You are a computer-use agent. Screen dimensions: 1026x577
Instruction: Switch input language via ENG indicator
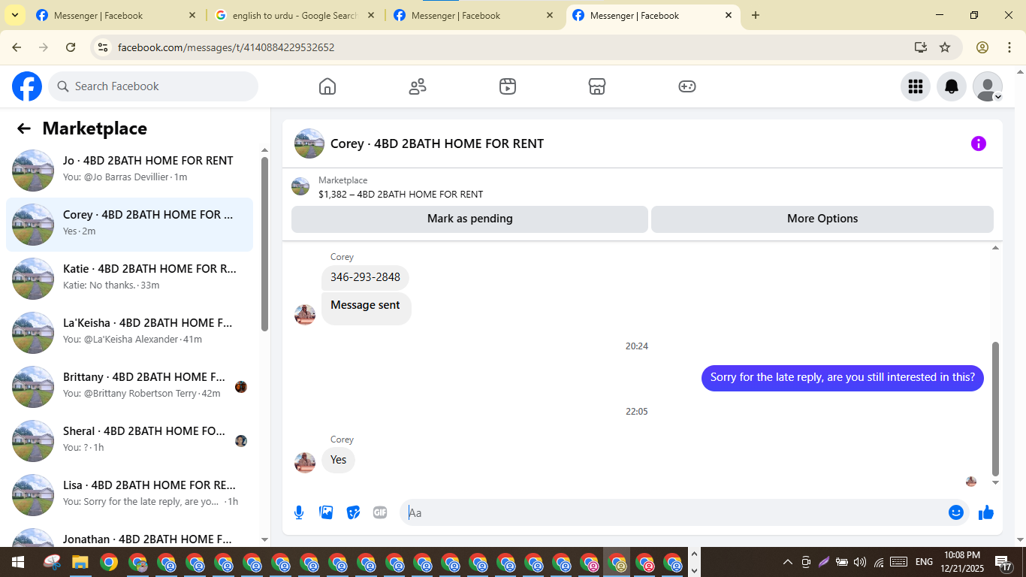(924, 562)
